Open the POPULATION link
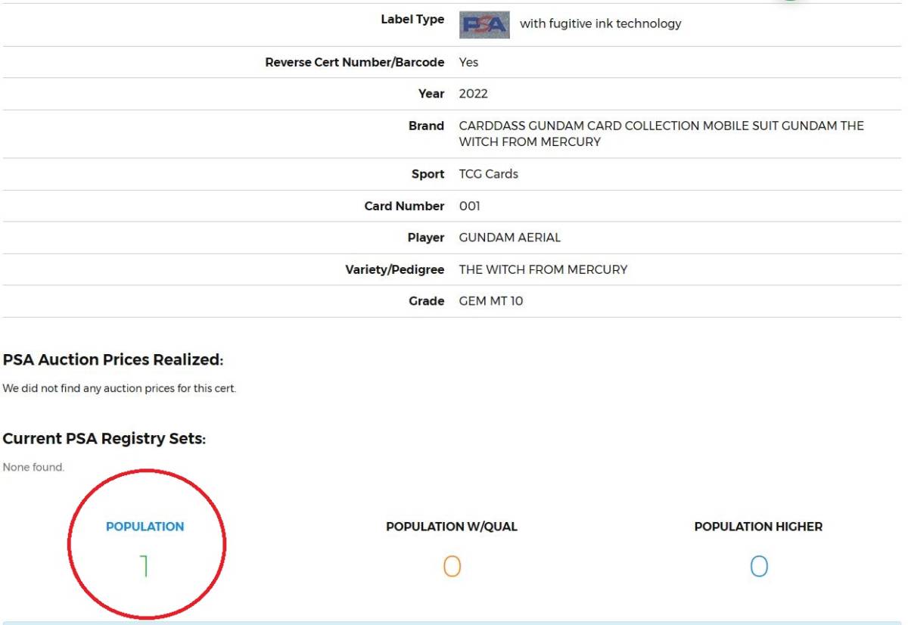The height and width of the screenshot is (625, 908). pyautogui.click(x=145, y=527)
